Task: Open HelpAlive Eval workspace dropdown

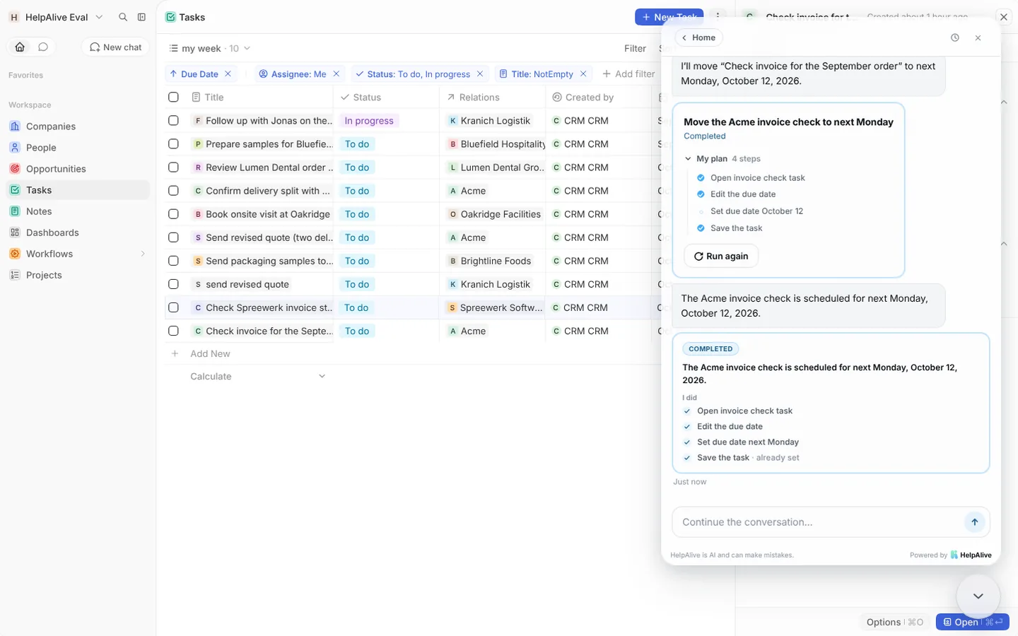Action: (57, 17)
